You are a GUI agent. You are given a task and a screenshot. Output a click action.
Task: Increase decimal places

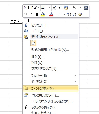click(69, 14)
